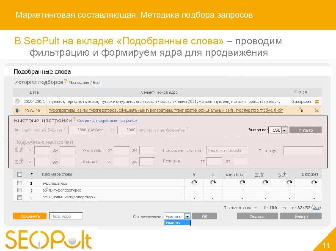Click the Позиции 'от' input field

214,161
